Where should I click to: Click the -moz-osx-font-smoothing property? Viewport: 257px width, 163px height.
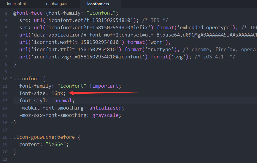53,115
